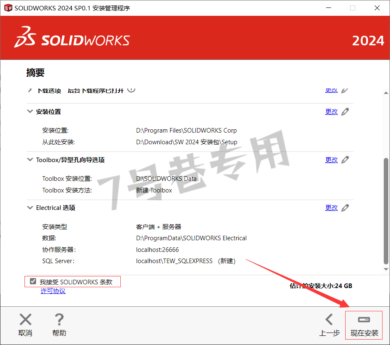
Task: Click the SOLIDWORKS title bar app icon
Action: pos(8,8)
